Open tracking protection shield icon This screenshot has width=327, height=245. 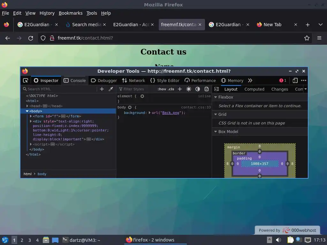click(43, 38)
